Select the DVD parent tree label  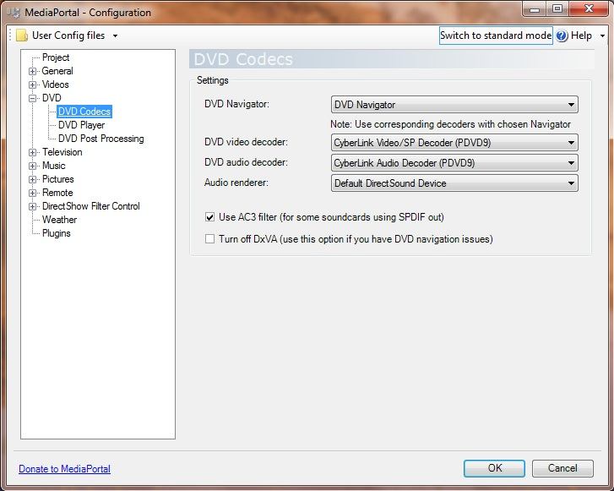(x=52, y=98)
